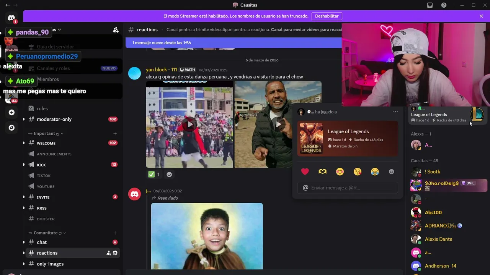Play the Peruvian dance video on the left

(x=189, y=124)
